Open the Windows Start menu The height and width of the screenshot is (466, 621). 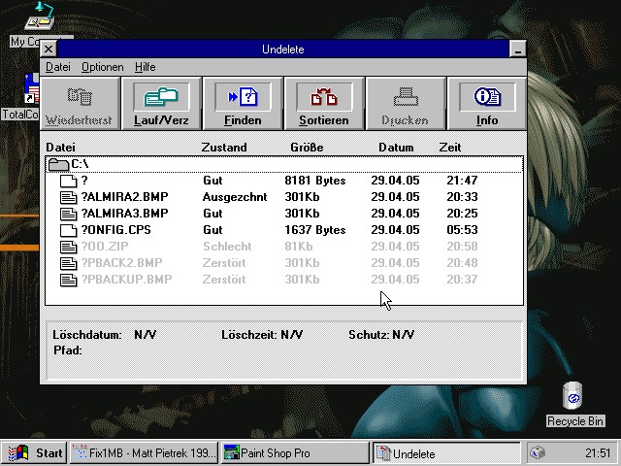35,453
